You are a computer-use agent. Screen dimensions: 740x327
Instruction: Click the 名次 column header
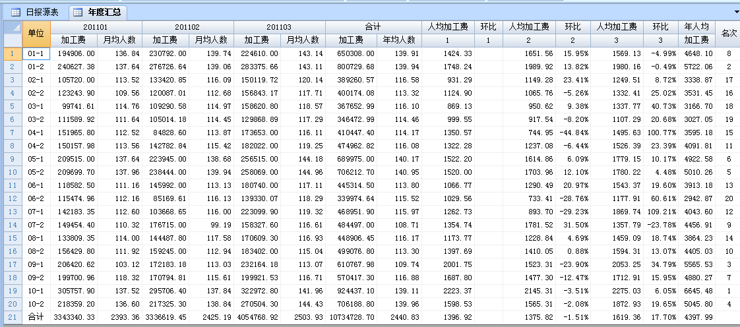pos(729,33)
